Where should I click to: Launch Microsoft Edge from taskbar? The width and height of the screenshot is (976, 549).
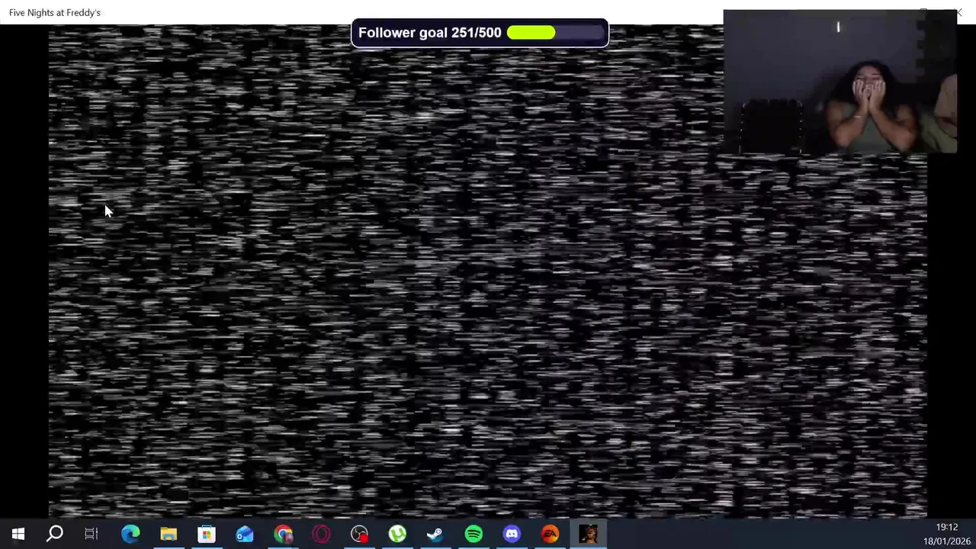[x=130, y=534]
